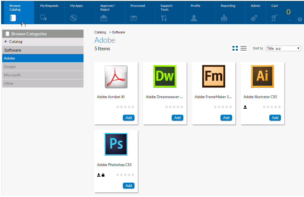
Task: Switch to list view layout
Action: (243, 48)
